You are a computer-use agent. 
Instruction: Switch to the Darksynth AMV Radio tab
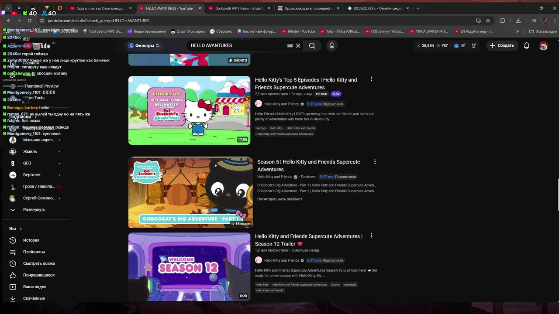[239, 8]
